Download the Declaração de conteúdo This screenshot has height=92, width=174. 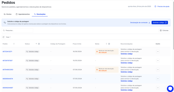click(140, 23)
